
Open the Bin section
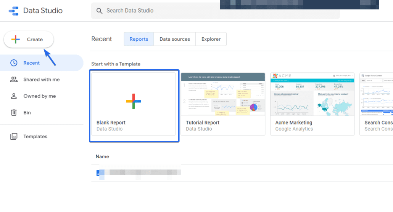coord(41,113)
